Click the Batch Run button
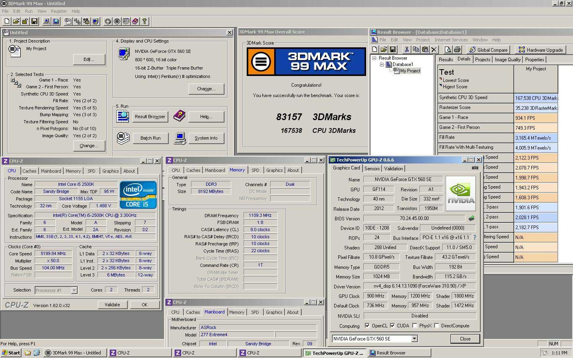The image size is (573, 358). (x=150, y=138)
